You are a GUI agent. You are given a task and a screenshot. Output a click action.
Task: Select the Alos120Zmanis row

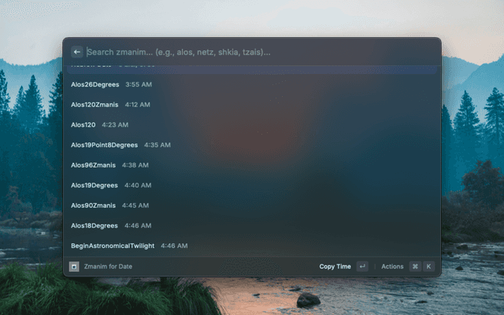[94, 104]
